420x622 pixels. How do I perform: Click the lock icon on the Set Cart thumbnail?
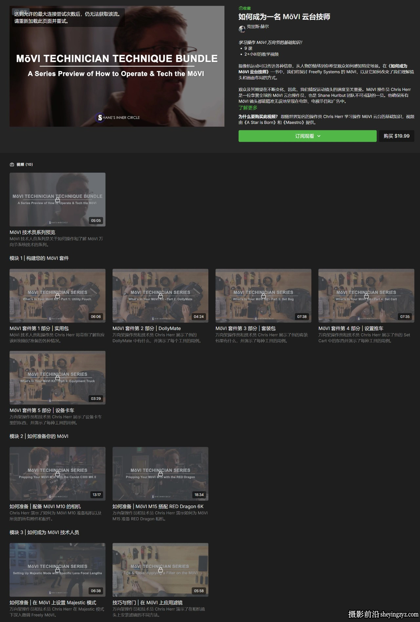366,296
